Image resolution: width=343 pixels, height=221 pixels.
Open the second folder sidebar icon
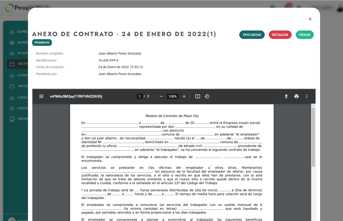[12, 86]
